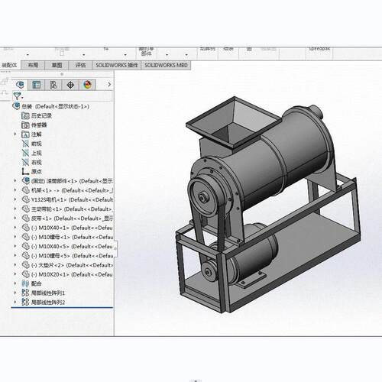Select the M10螺母<1> nut row

[67, 237]
